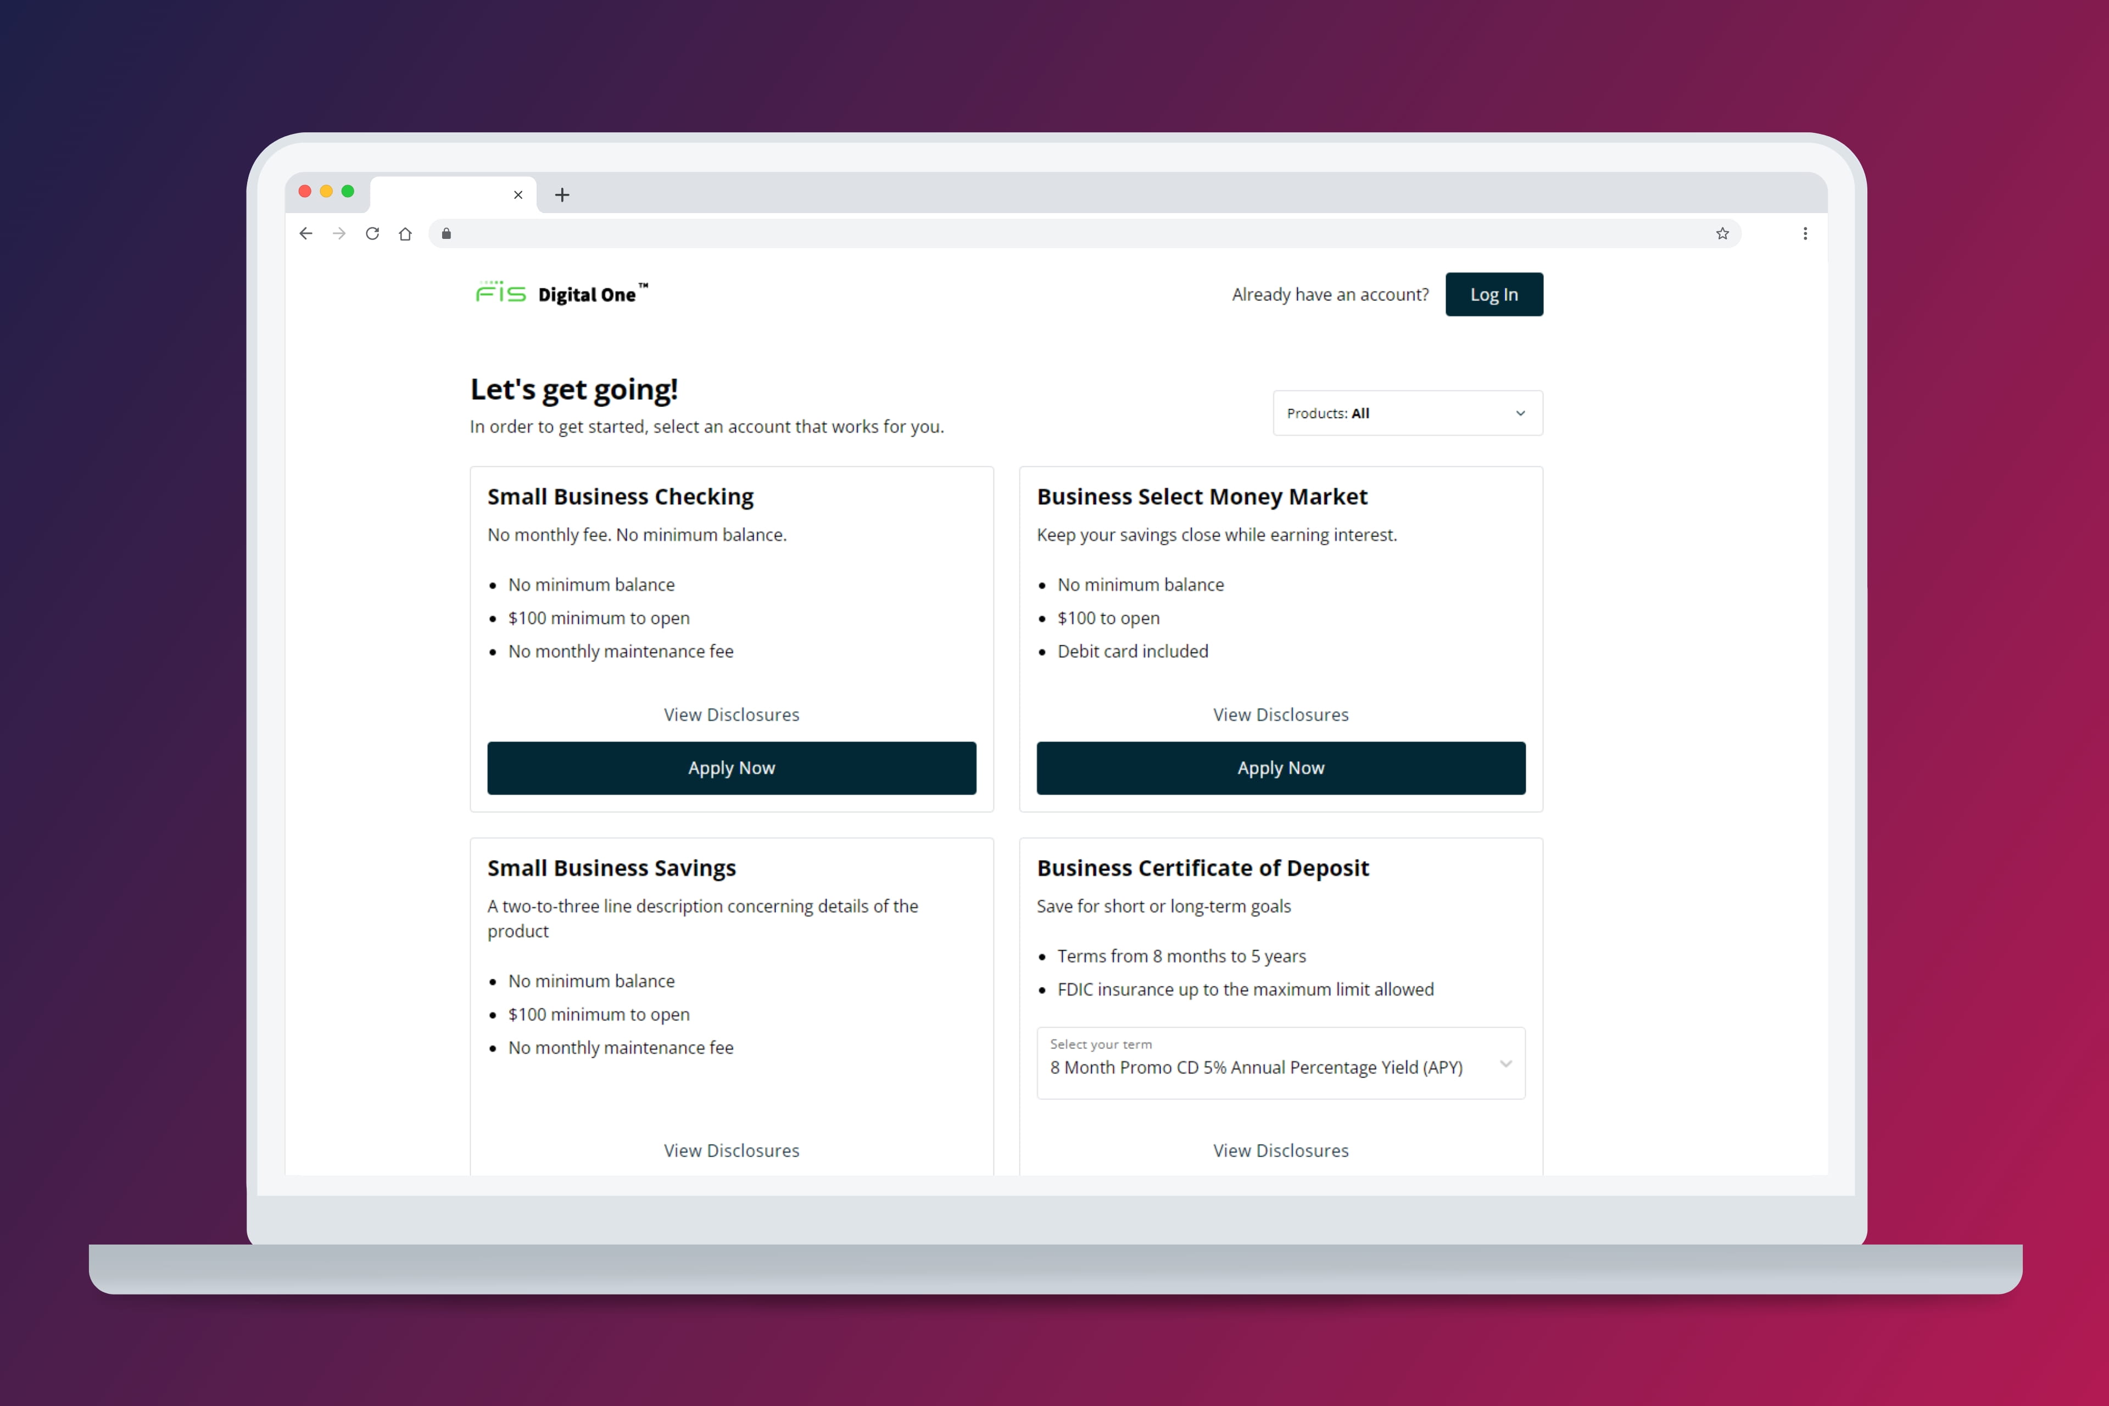Close the current browser tab
Viewport: 2109px width, 1406px height.
[x=518, y=194]
